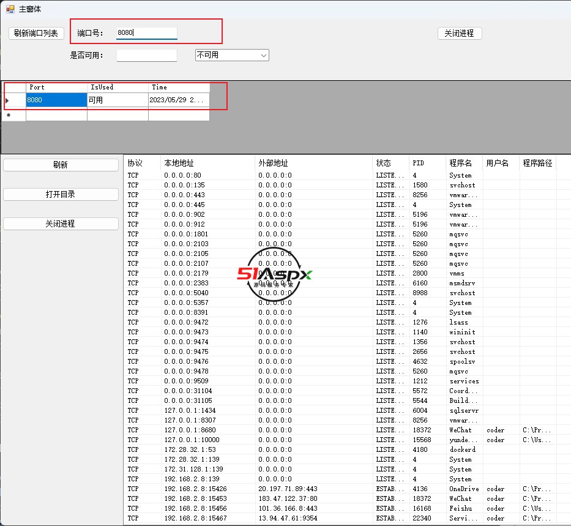Sort by PID column header

(428, 163)
